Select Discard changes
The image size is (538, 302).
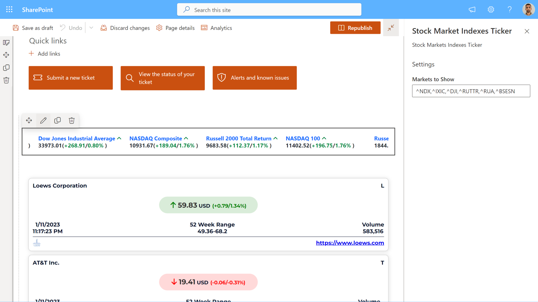pos(125,28)
